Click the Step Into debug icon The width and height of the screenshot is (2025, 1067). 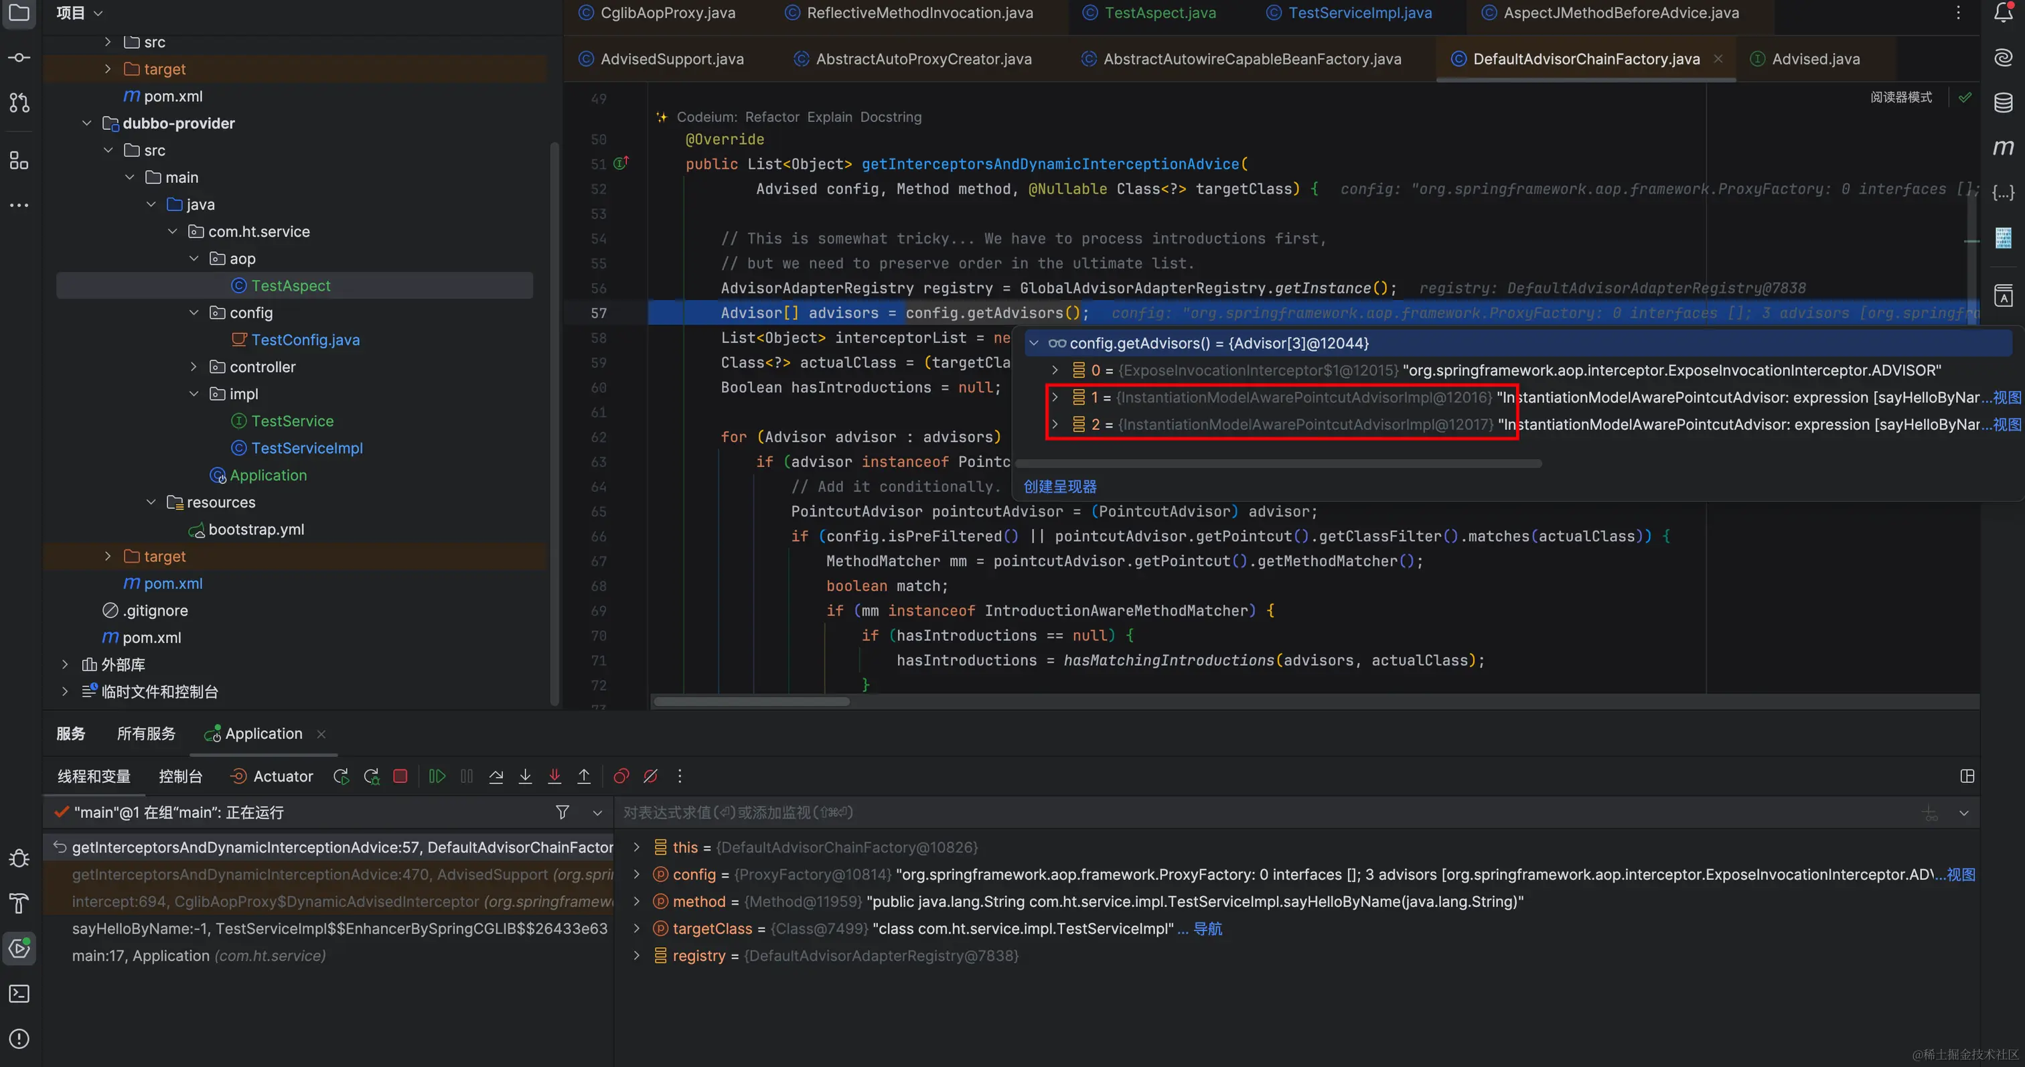pos(525,776)
